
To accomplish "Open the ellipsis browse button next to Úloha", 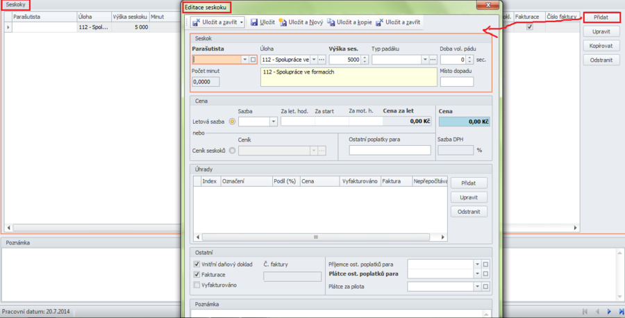I will click(322, 60).
